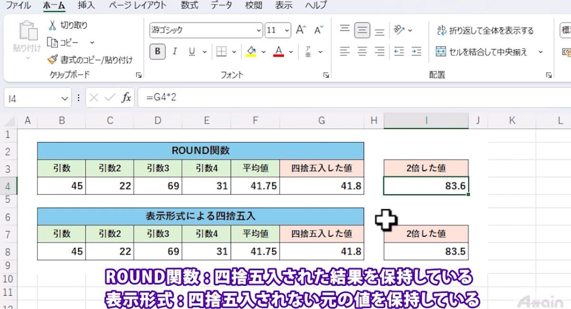Click the formula bar showing =G4*2
Screen dimensions: 571x309
[x=354, y=98]
